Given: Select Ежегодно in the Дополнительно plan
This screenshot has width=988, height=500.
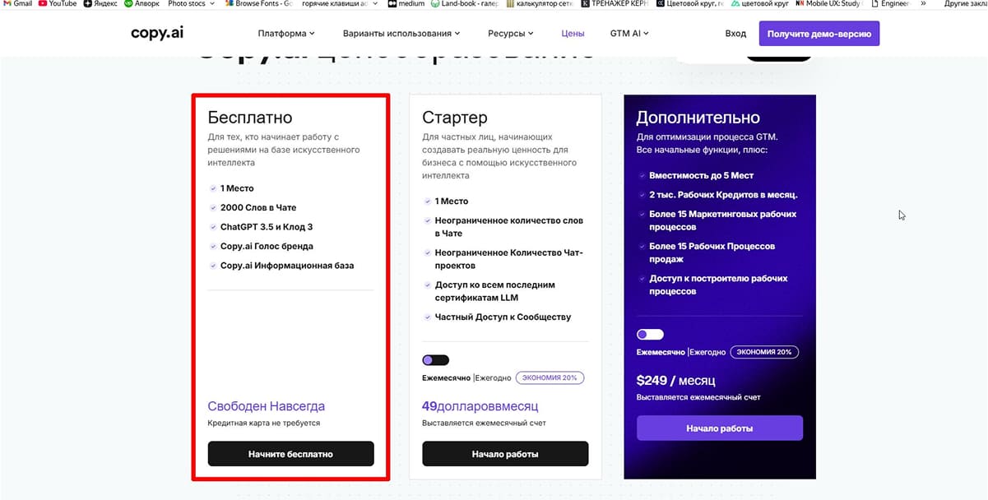Looking at the screenshot, I should 707,352.
